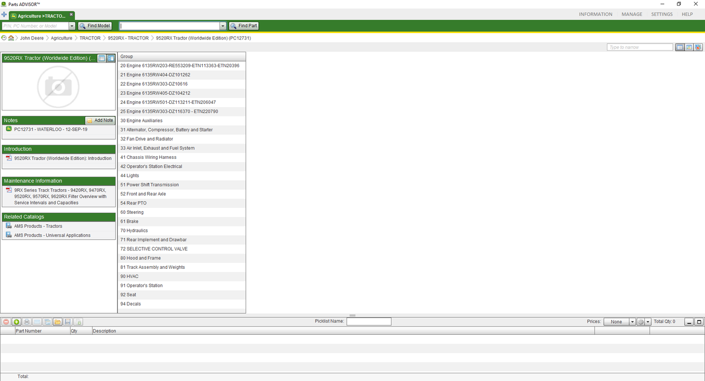
Task: Select group 32 Fan Drive and Radiator
Action: coord(182,139)
